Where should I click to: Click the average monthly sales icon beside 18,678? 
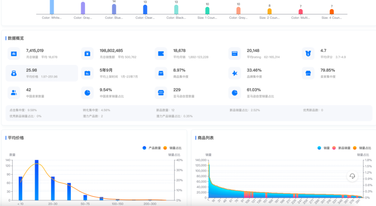point(161,53)
